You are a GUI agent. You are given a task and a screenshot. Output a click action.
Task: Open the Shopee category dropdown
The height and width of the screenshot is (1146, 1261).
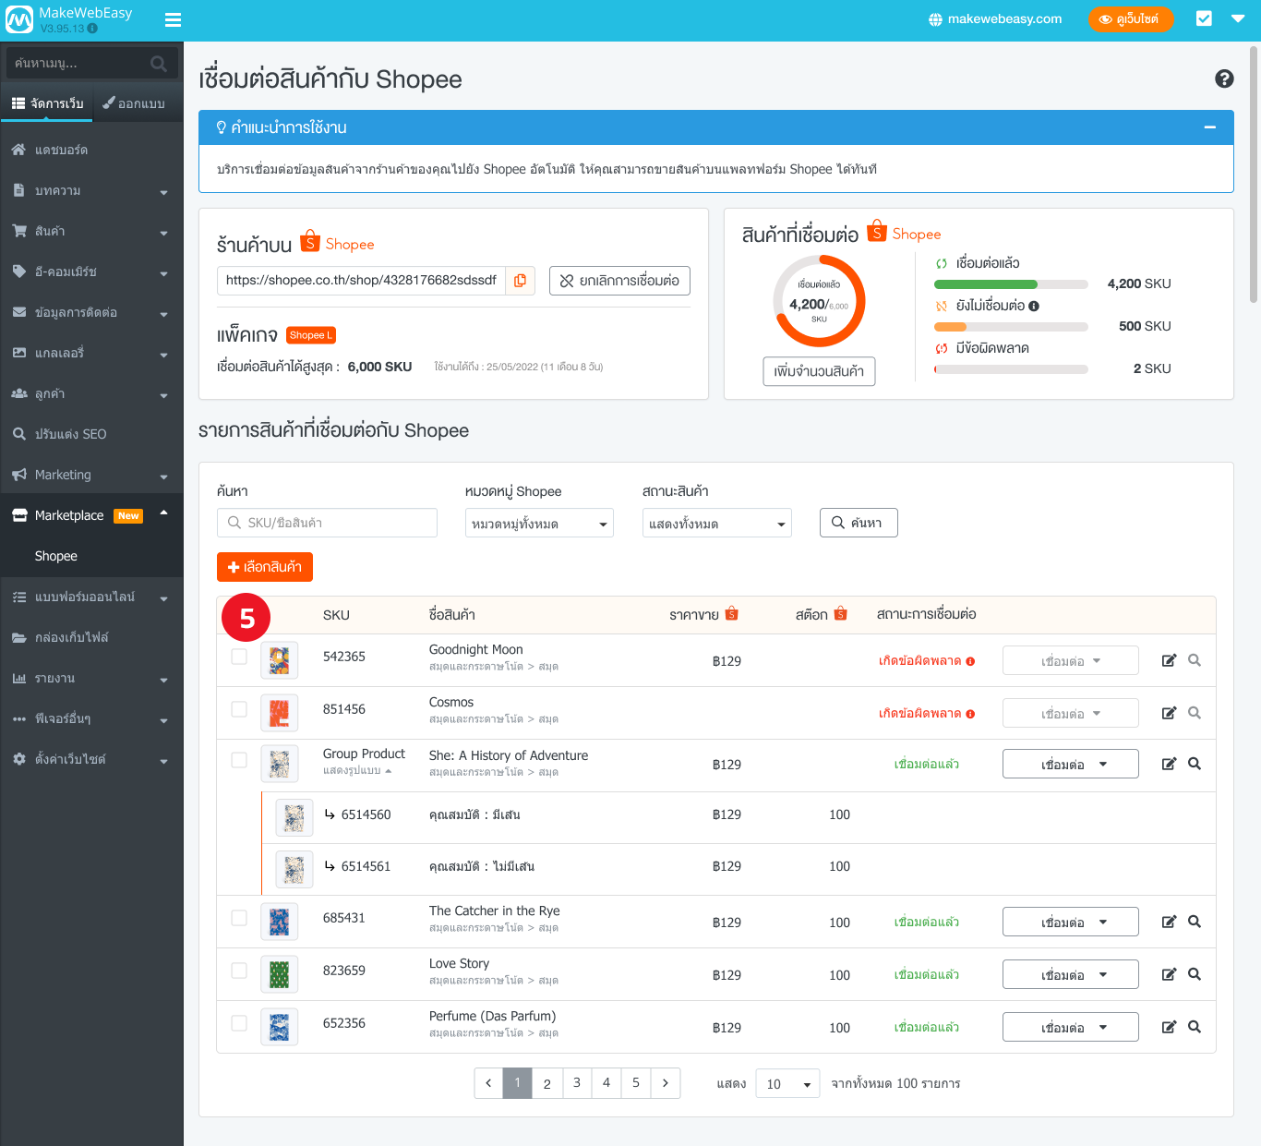(539, 524)
